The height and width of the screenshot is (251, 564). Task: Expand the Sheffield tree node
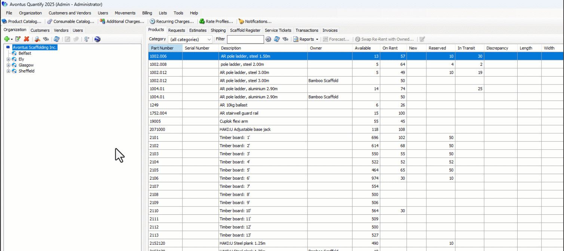tap(8, 71)
